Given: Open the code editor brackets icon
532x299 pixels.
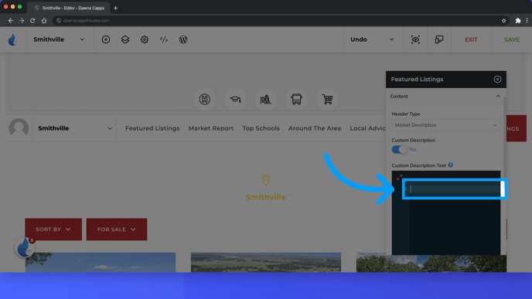Looking at the screenshot, I should coord(164,39).
